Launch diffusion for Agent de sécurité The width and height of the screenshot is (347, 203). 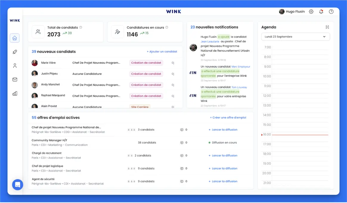(224, 181)
